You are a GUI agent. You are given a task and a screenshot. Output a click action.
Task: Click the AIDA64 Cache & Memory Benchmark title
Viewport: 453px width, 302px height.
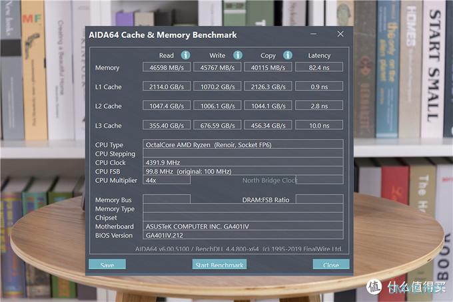click(163, 35)
